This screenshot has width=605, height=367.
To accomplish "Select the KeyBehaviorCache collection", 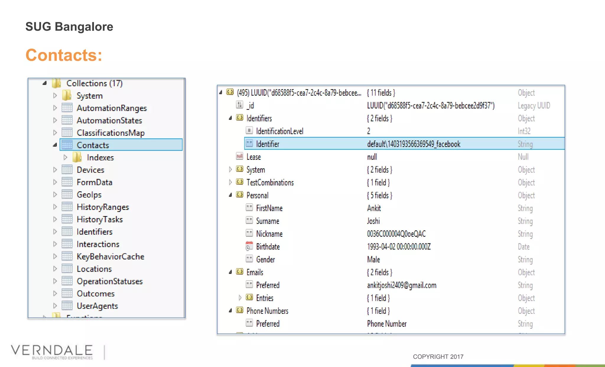I will (110, 256).
